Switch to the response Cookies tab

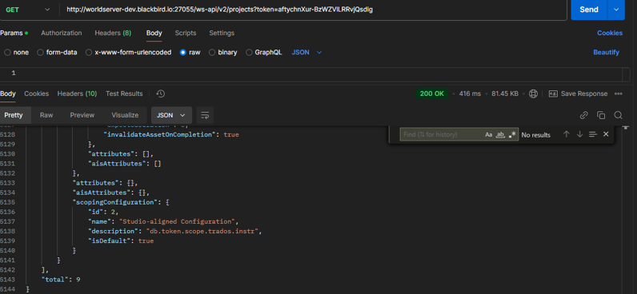pyautogui.click(x=37, y=93)
